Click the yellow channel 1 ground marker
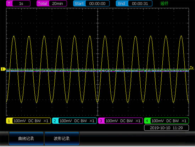The width and height of the screenshot is (195, 147). point(3,69)
